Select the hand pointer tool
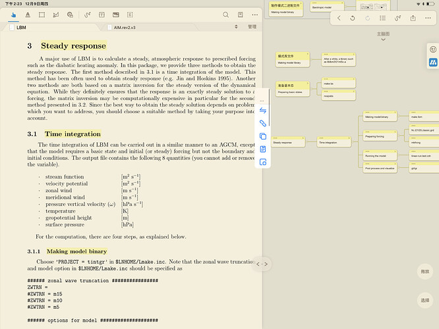 click(13, 15)
